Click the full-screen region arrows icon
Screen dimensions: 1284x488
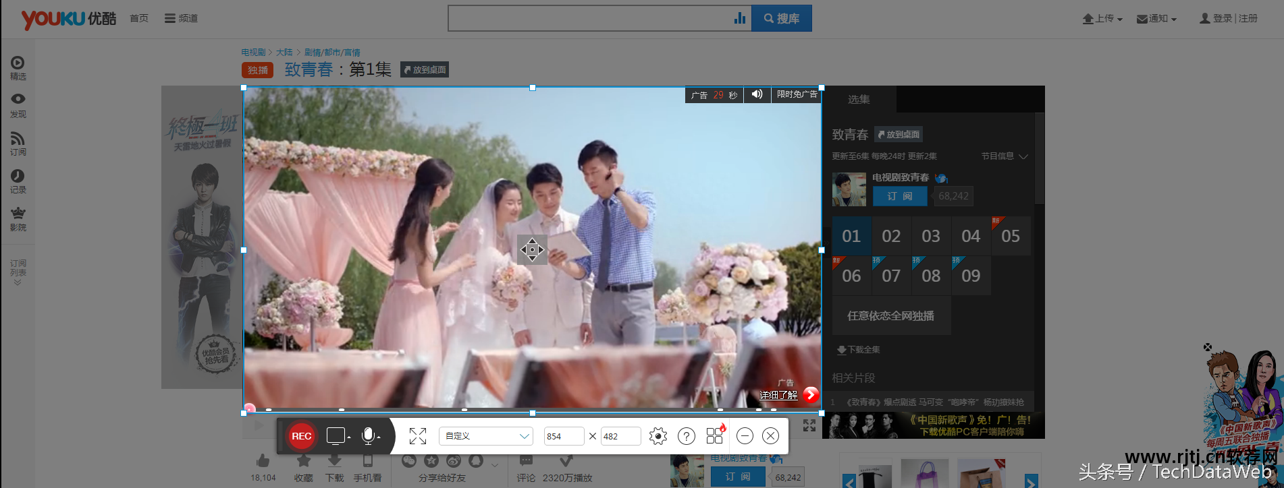click(418, 436)
